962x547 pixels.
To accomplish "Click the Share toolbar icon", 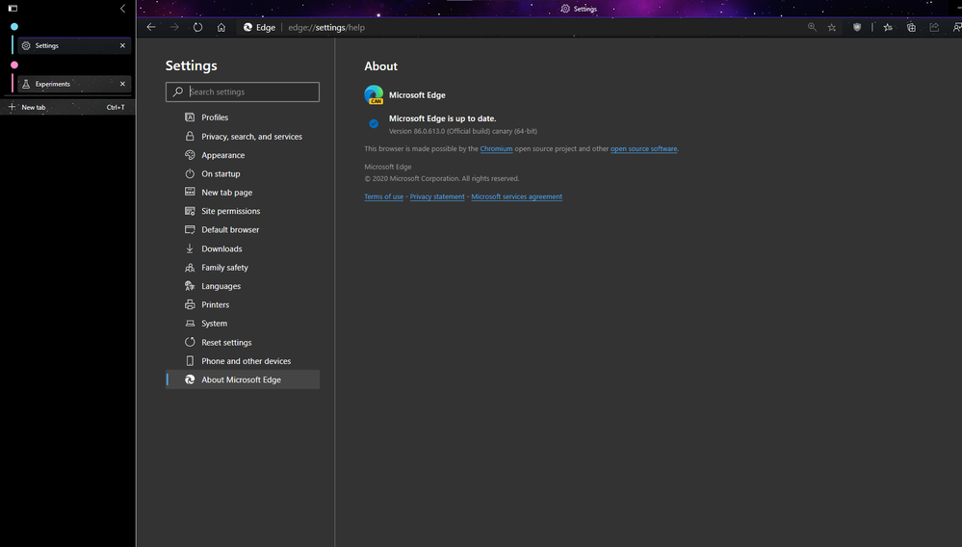I will 934,27.
